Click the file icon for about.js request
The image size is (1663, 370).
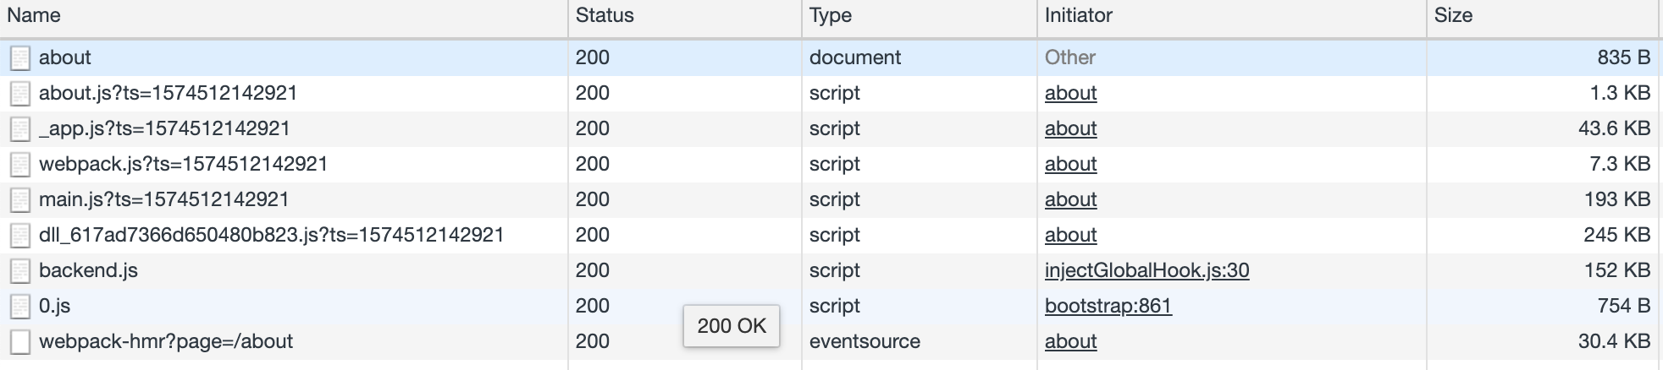coord(20,93)
